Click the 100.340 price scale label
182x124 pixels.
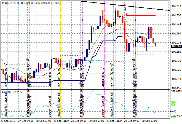[x=176, y=79]
